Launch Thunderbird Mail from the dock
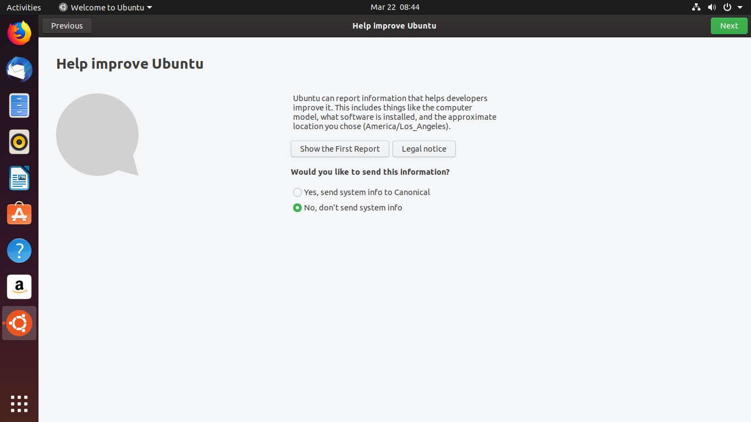 tap(19, 69)
